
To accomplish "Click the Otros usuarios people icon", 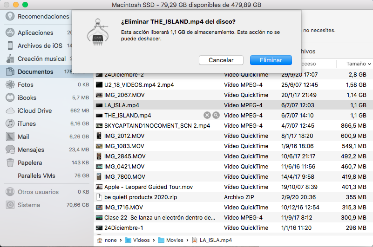I will 10,192.
